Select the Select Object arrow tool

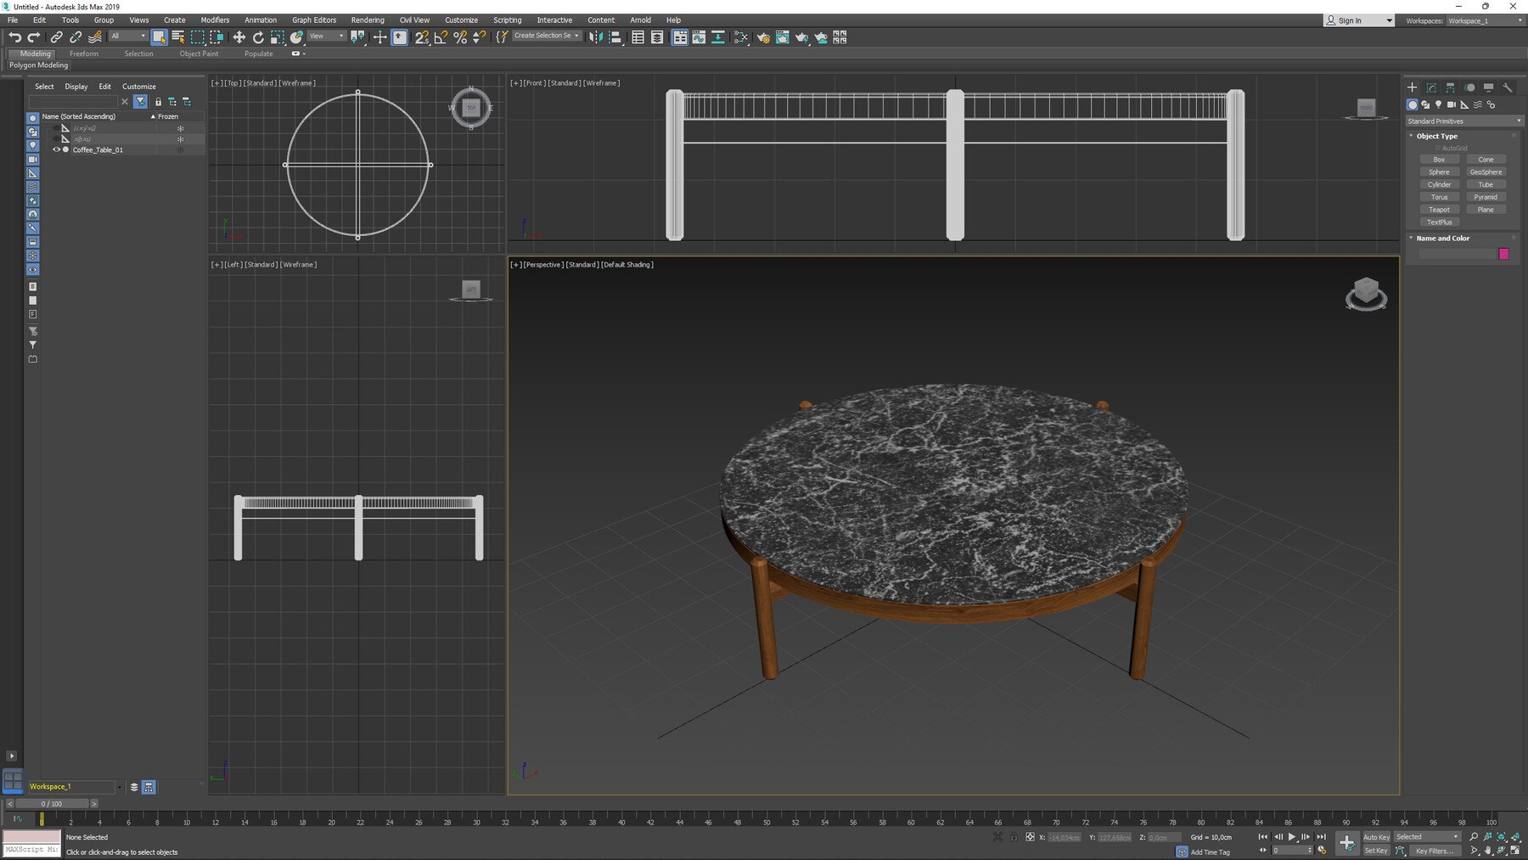coord(161,37)
